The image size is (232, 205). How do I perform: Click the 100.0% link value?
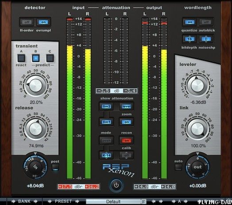click(x=198, y=146)
